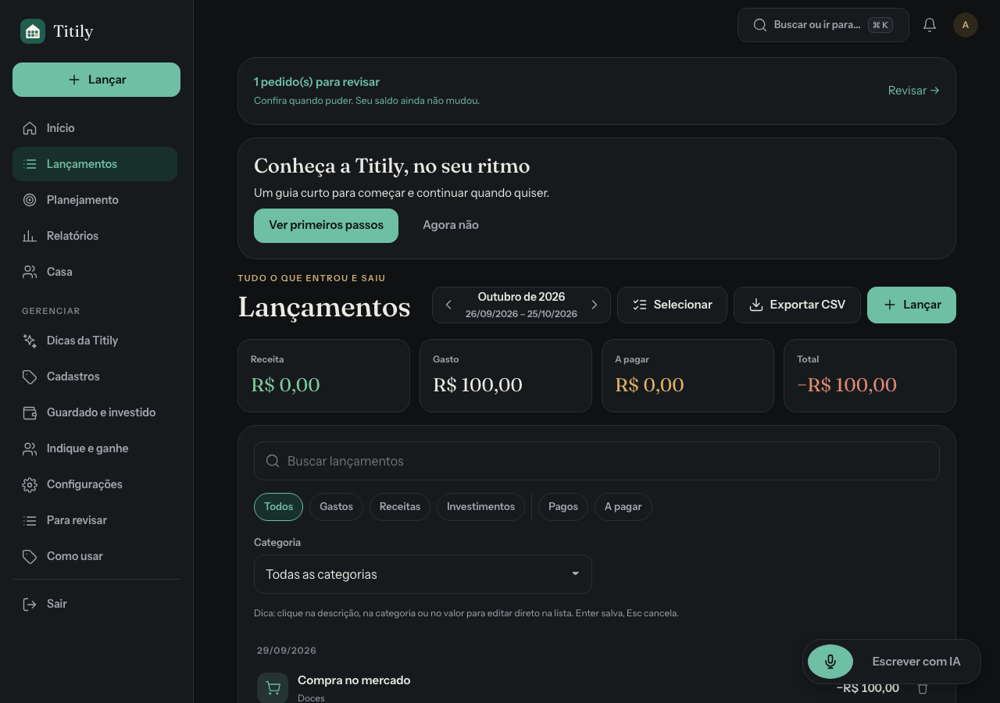This screenshot has height=703, width=1000.
Task: Open Cadastros in the sidebar
Action: tap(95, 376)
